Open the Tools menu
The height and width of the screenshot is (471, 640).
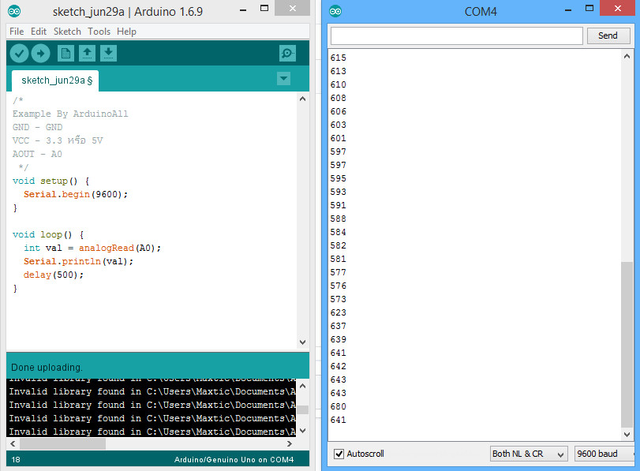tap(99, 32)
